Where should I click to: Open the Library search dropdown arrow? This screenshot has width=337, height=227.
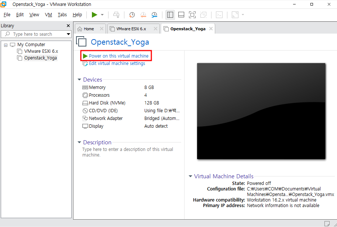point(68,34)
